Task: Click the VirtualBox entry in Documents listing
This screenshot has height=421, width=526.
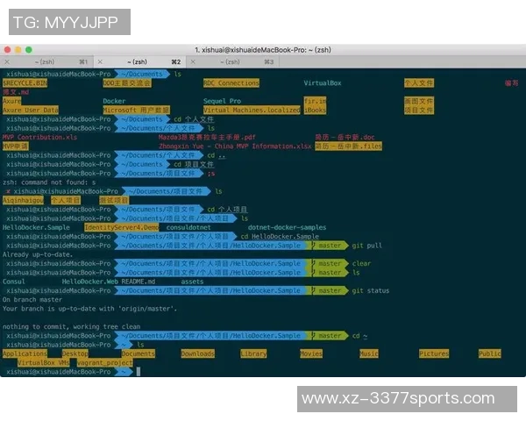Action: click(x=322, y=82)
